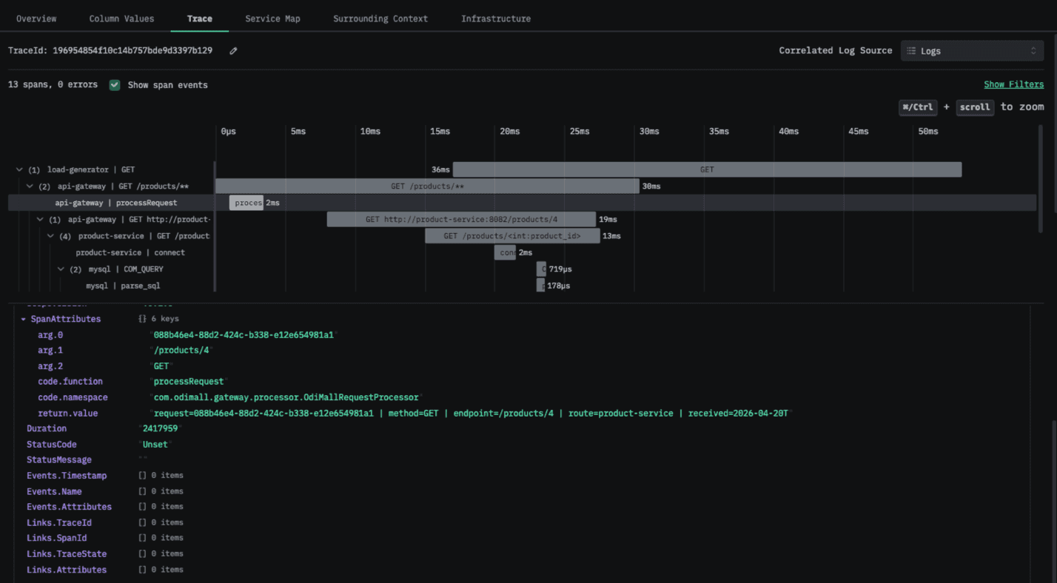
Task: Select the load-generator | GET tree row
Action: pos(91,169)
